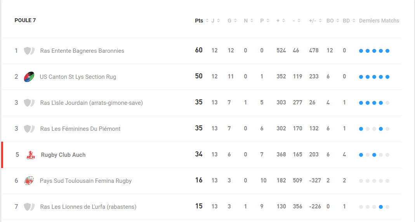Click the last grey dot in L'isle Jourdain's matches
Screen dimensions: 415x222
click(387, 103)
